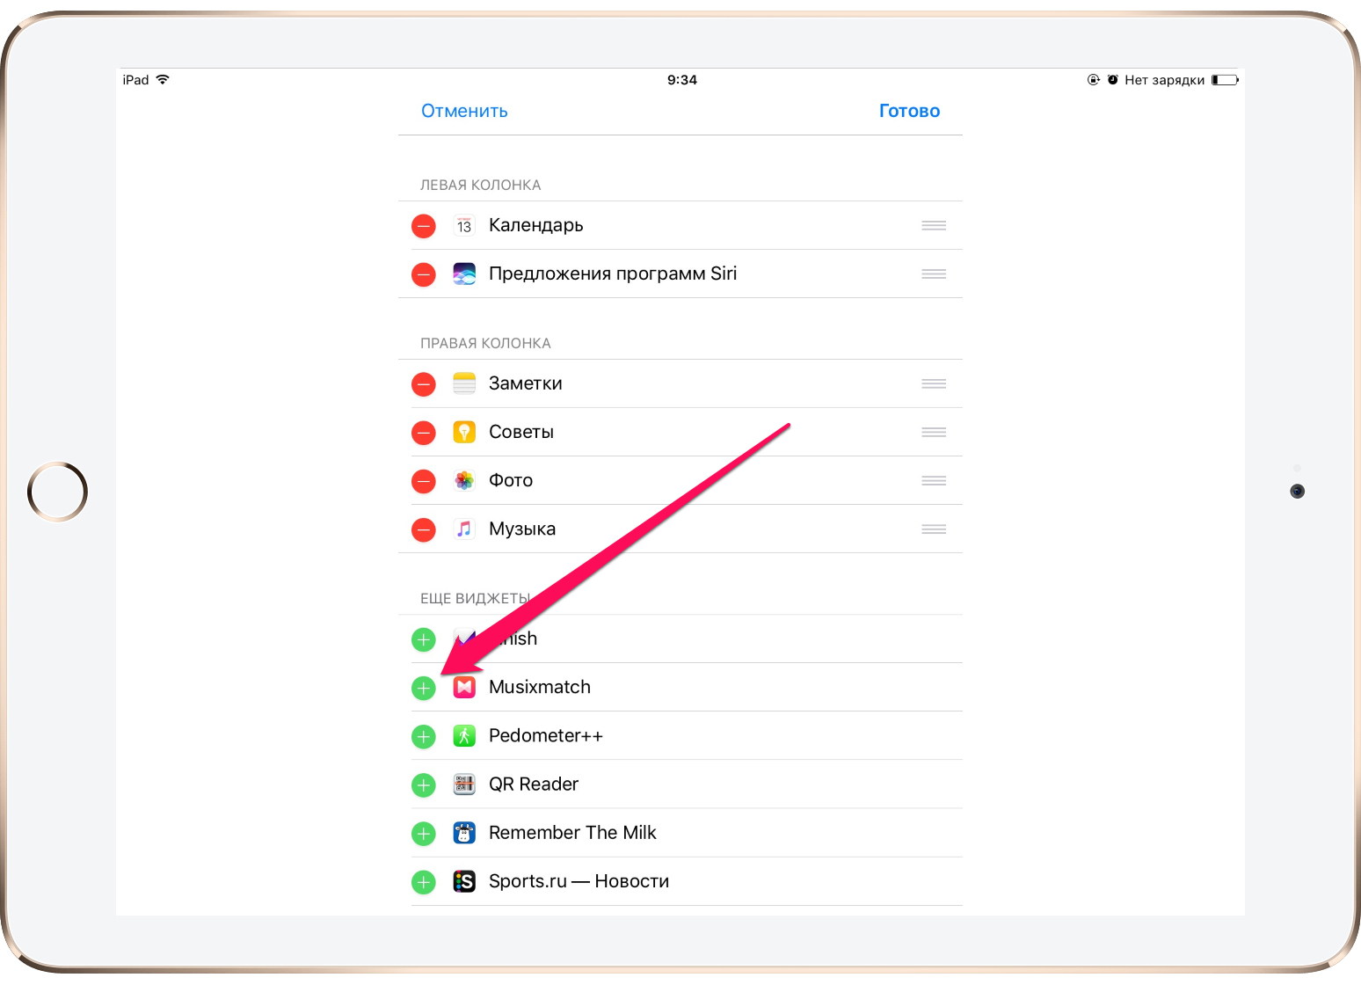1361x985 pixels.
Task: Remove the Календарь widget with red minus
Action: (x=424, y=226)
